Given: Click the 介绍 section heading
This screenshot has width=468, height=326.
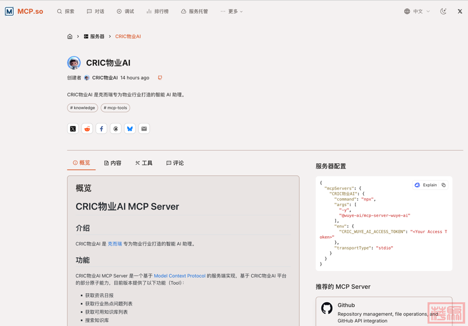Looking at the screenshot, I should (x=83, y=228).
